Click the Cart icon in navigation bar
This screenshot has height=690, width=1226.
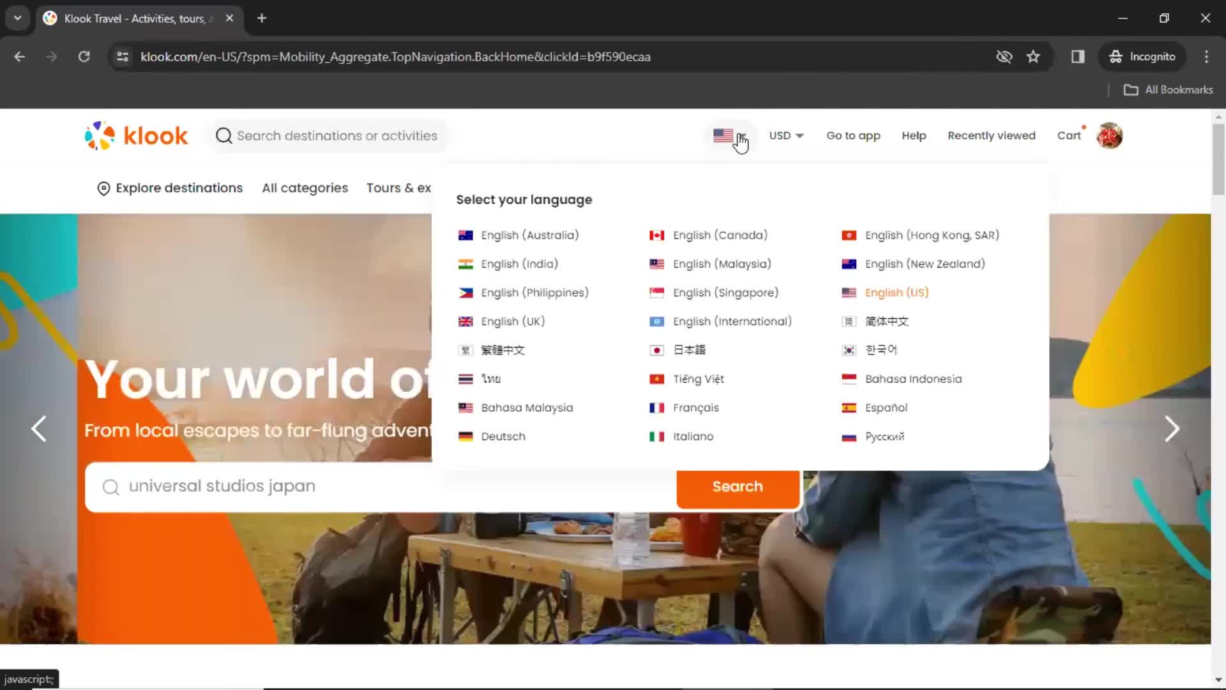1070,135
